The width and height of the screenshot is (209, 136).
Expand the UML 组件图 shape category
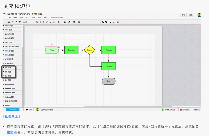(13, 55)
